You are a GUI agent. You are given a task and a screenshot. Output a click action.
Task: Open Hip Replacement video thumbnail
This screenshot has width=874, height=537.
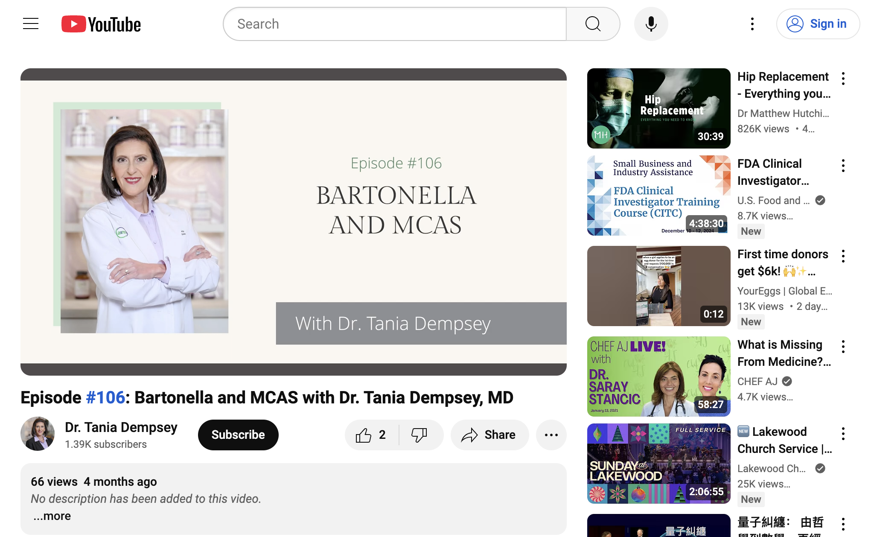tap(658, 108)
